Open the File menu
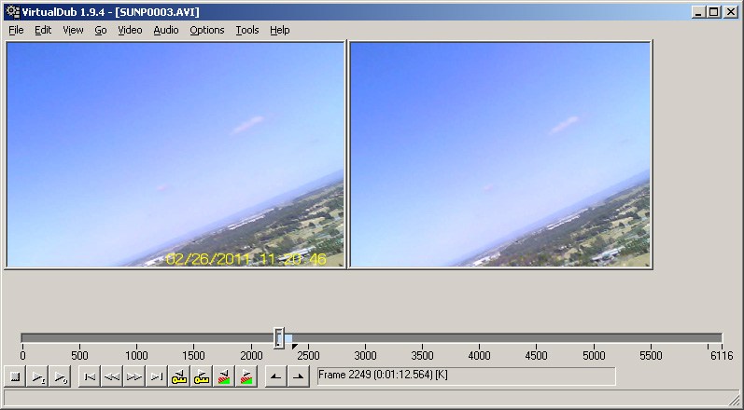The height and width of the screenshot is (410, 744). (x=16, y=30)
